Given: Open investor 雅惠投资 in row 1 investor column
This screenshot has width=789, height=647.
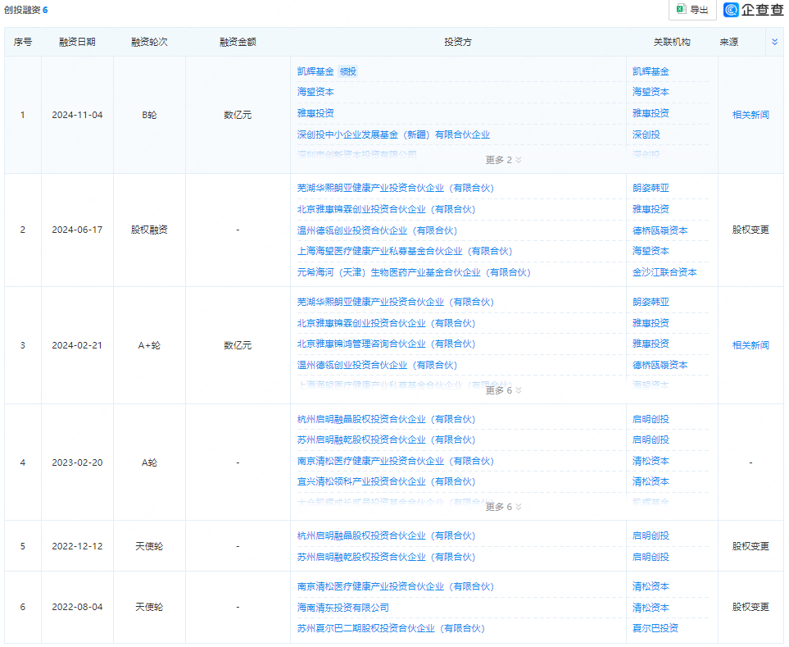Looking at the screenshot, I should pyautogui.click(x=315, y=113).
